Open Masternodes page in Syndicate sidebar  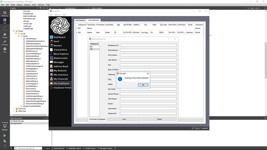coord(60,58)
